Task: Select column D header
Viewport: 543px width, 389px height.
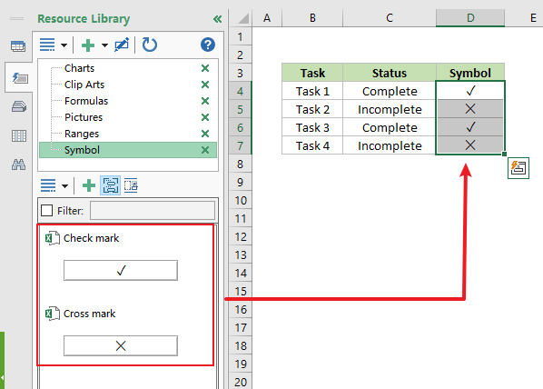Action: (x=470, y=18)
